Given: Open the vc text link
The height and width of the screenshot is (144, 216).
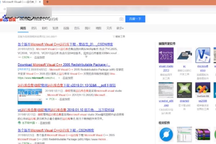Looking at the screenshot, I should coord(184,66).
